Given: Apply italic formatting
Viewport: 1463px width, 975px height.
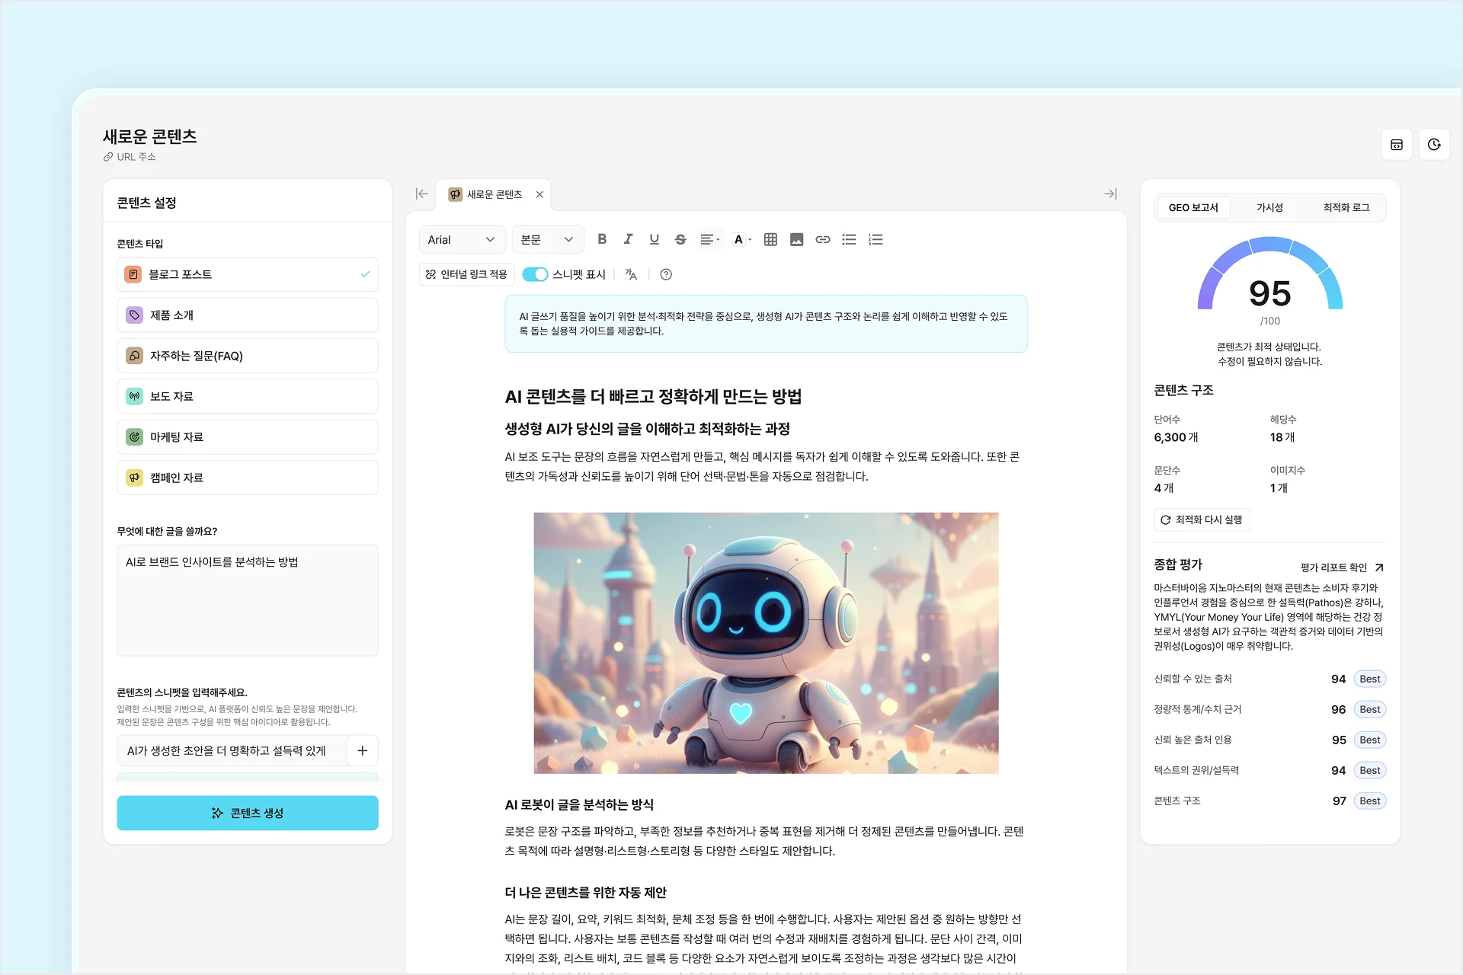Looking at the screenshot, I should coord(628,239).
